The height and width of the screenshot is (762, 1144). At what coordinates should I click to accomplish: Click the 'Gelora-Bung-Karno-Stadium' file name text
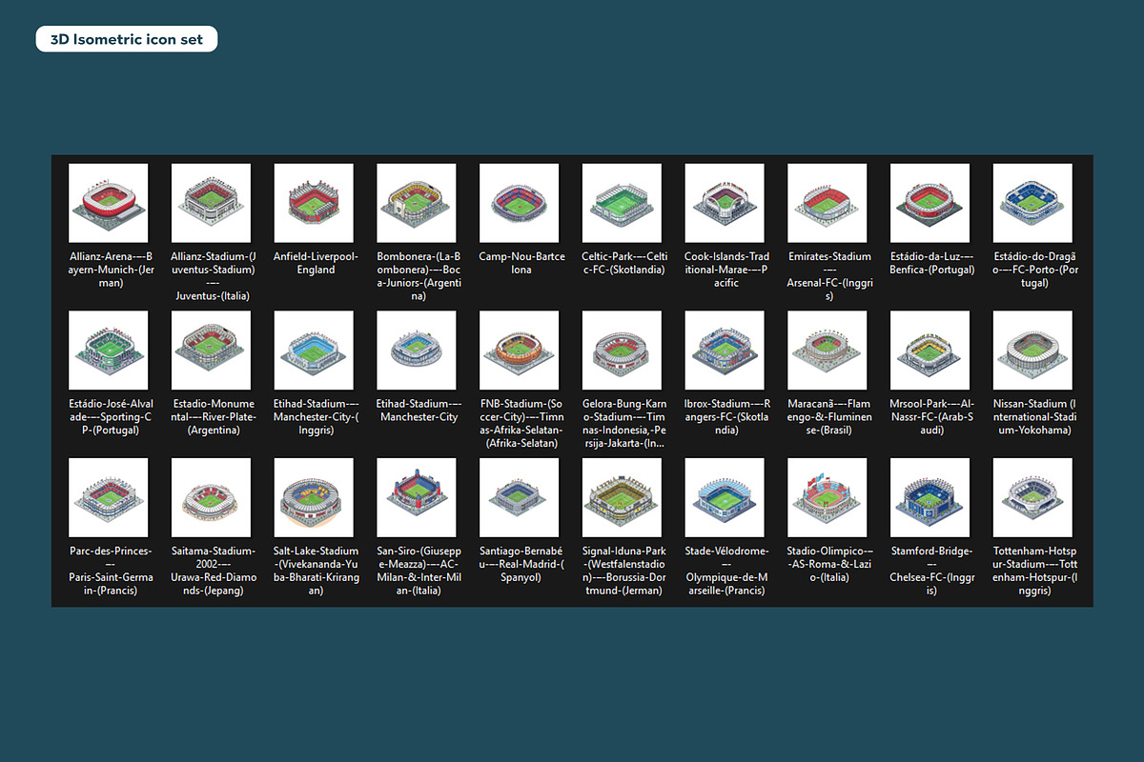point(623,410)
